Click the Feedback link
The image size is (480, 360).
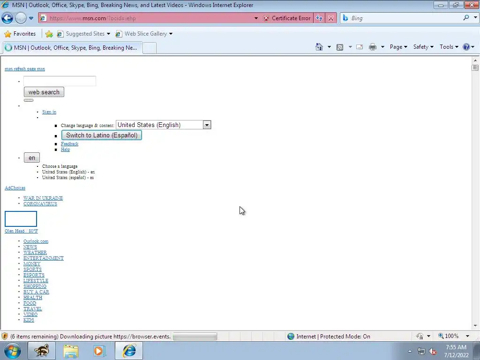coord(69,144)
